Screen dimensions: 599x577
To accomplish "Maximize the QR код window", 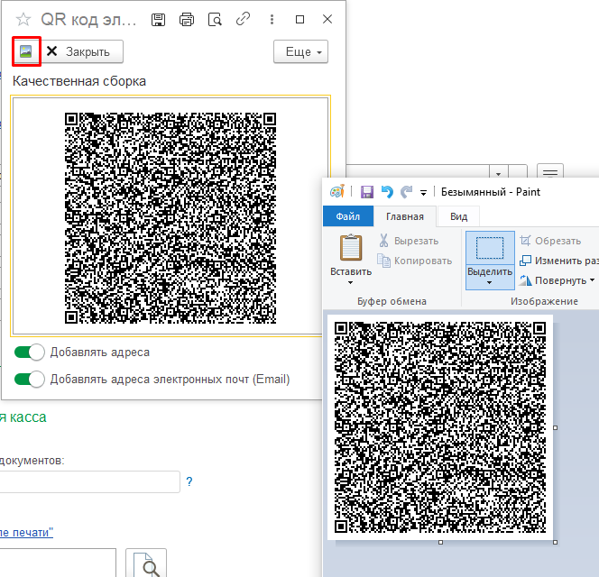I will coord(299,19).
